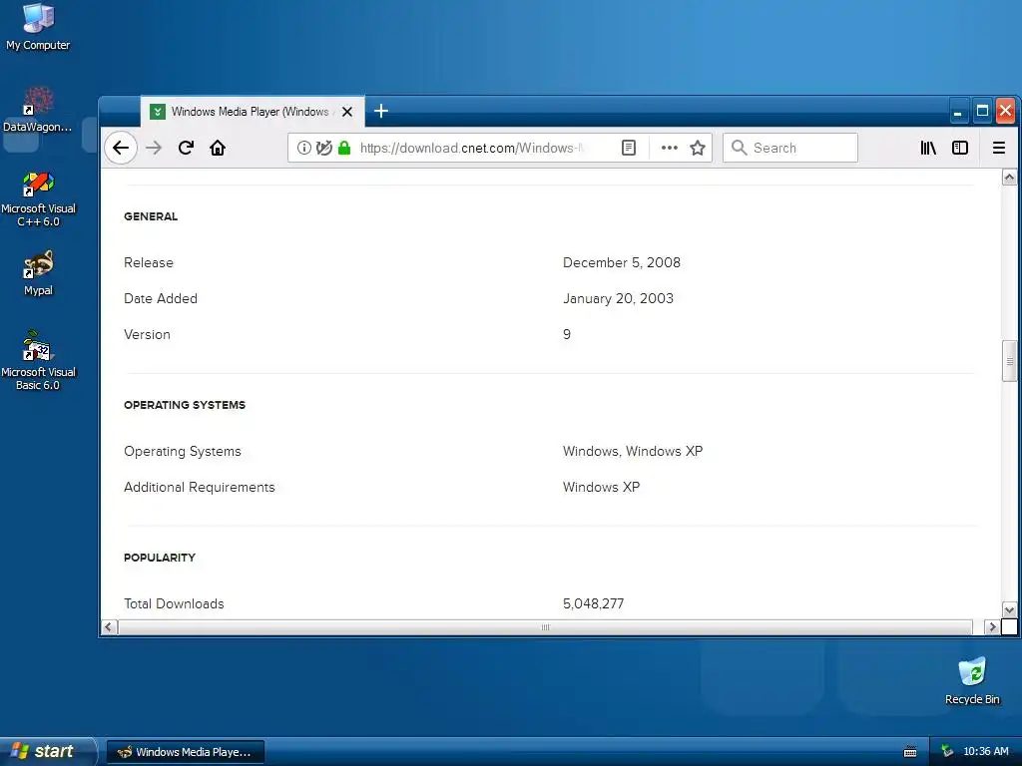The width and height of the screenshot is (1022, 766).
Task: Open the browser home page
Action: pyautogui.click(x=218, y=148)
